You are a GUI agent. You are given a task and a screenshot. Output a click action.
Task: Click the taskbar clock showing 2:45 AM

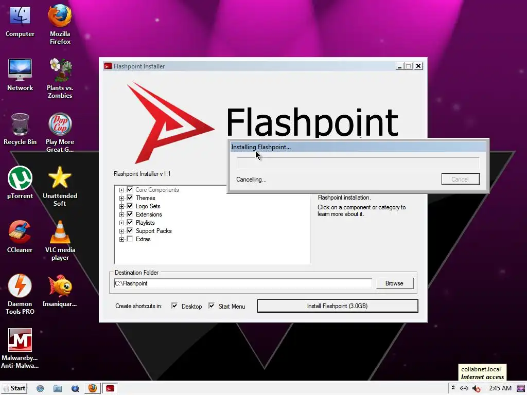500,388
